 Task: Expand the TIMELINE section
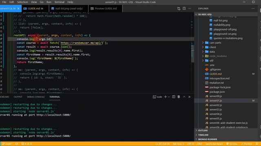point(203,135)
